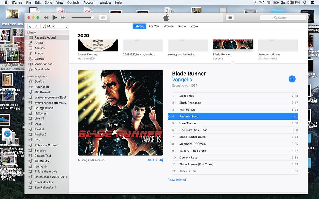Click the Show Related link

click(177, 180)
